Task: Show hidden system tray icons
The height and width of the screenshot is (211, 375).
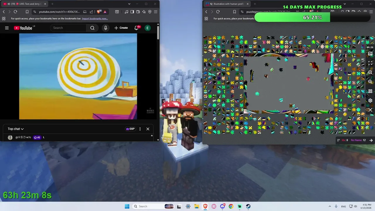Action: coord(330,206)
